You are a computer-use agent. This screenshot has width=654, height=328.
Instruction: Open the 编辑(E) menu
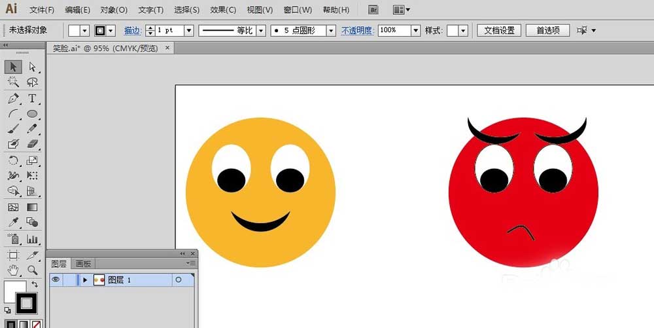click(78, 10)
